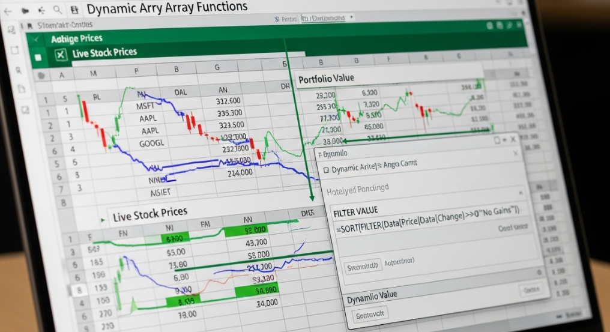Click the cell showing 323.500

(231, 125)
